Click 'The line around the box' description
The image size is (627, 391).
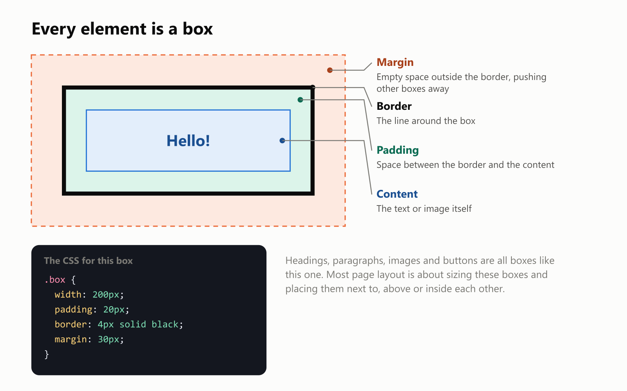[426, 121]
